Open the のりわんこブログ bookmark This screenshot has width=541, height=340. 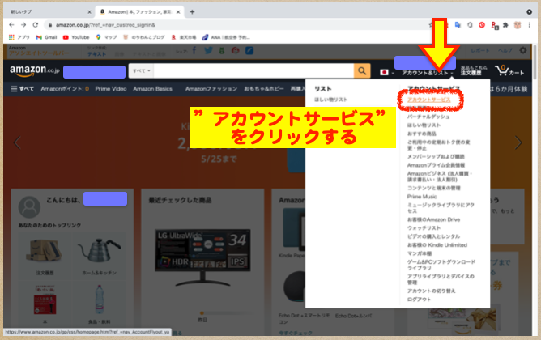[x=144, y=37]
